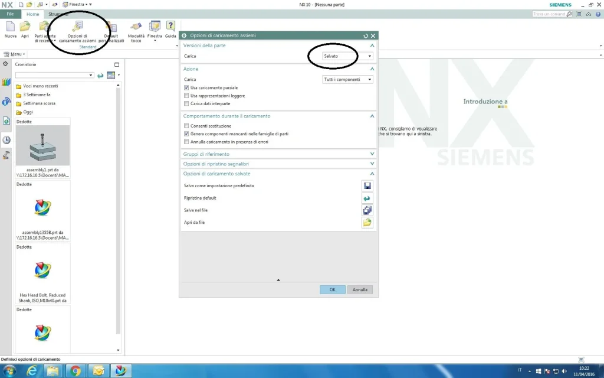Check Consenti sostituzione option
Viewport: 604px width, 378px height.
[186, 126]
